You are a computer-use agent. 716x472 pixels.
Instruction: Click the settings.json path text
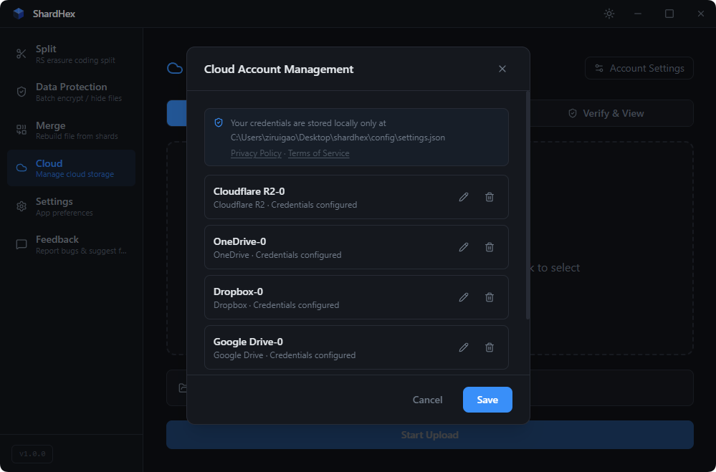338,138
